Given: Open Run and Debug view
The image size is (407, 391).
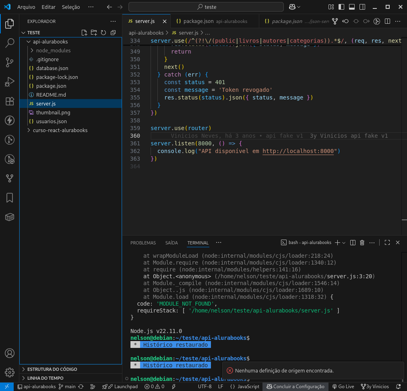Looking at the screenshot, I should (10, 82).
